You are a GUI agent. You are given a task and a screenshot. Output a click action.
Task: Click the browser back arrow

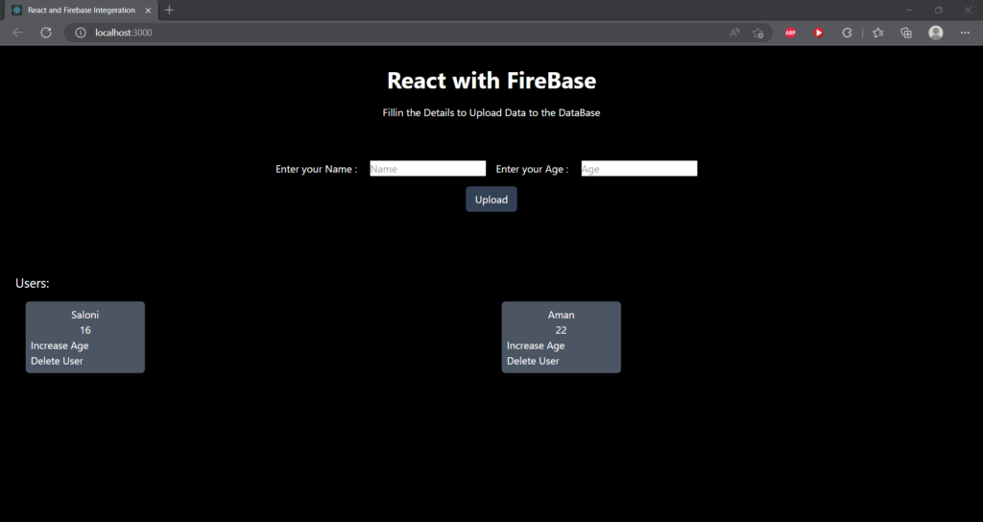17,33
